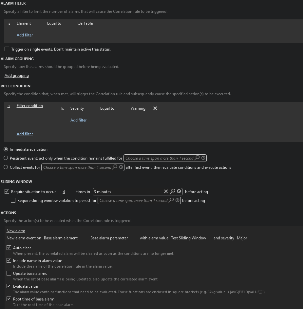Click clock icon in Collect events field
Viewport: 303px width, 309px height.
pos(121,167)
